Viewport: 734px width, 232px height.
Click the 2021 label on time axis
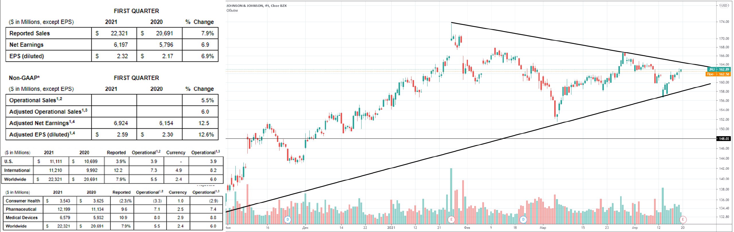point(391,228)
